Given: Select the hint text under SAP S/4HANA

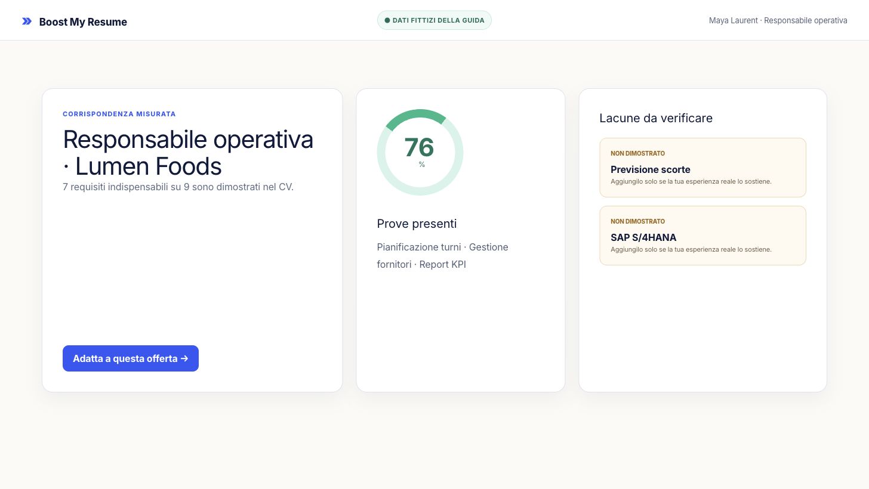Looking at the screenshot, I should coord(691,249).
